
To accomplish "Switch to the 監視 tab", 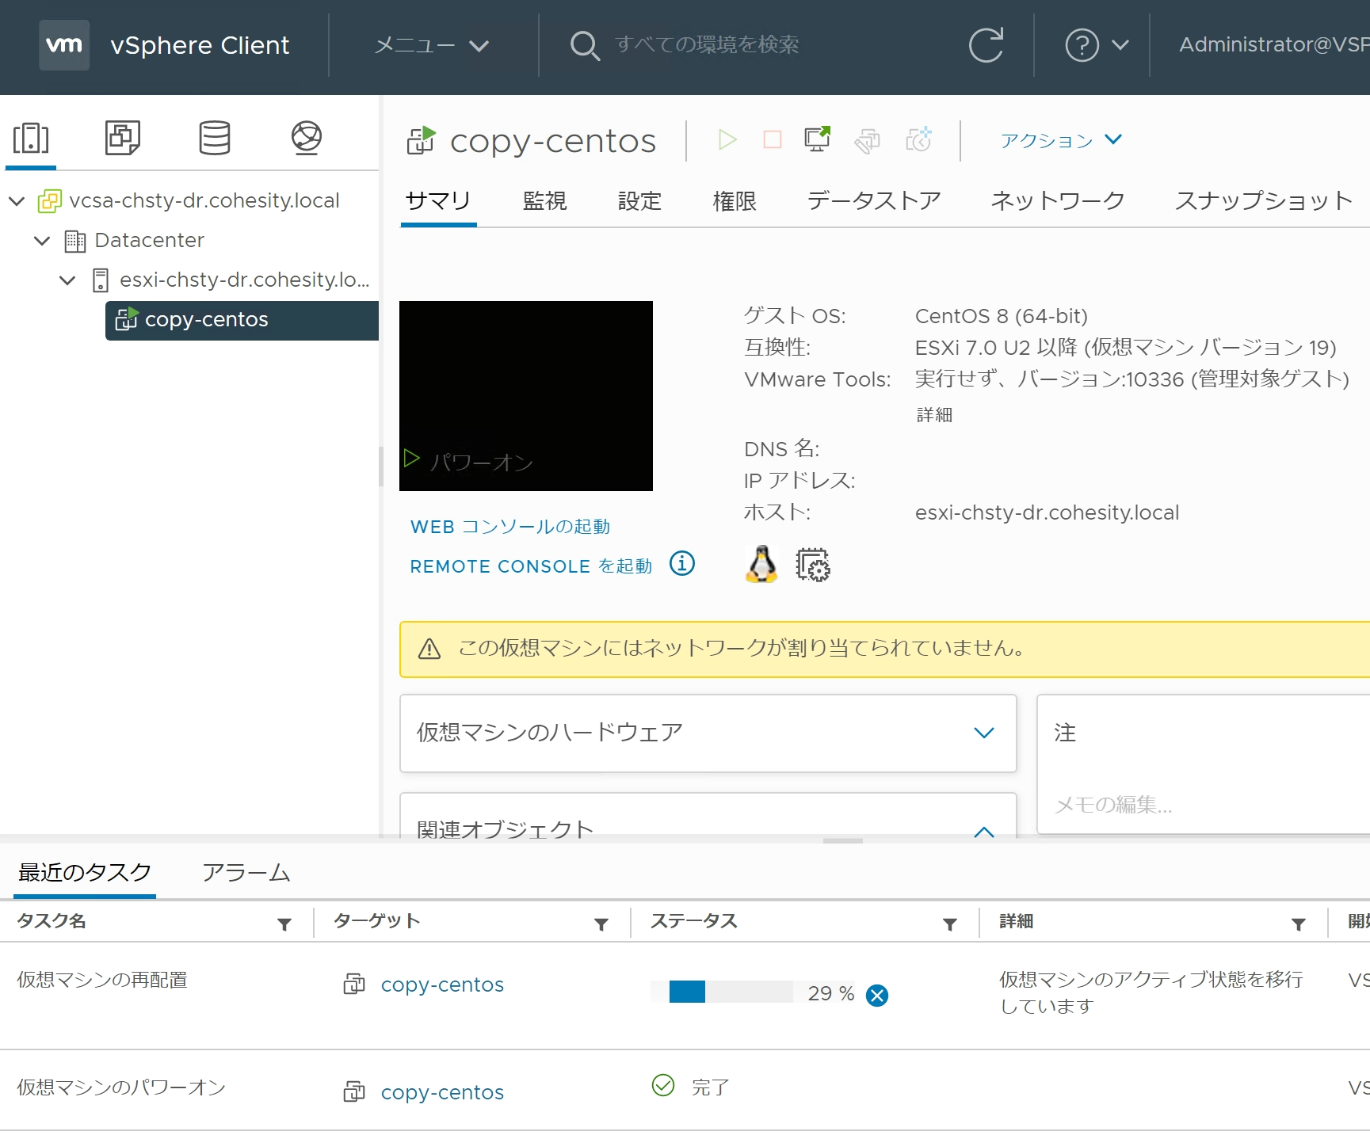I will coord(545,200).
